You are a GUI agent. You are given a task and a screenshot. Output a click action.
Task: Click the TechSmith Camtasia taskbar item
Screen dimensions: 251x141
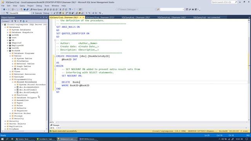pyautogui.click(x=46, y=139)
